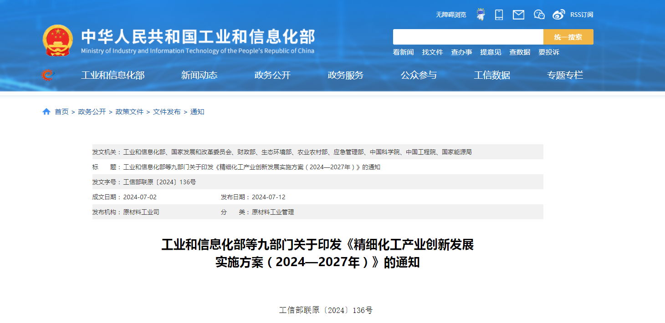Screen dimensions: 665x323
Task: Go to 政策文件 in the breadcrumb
Action: tap(129, 112)
